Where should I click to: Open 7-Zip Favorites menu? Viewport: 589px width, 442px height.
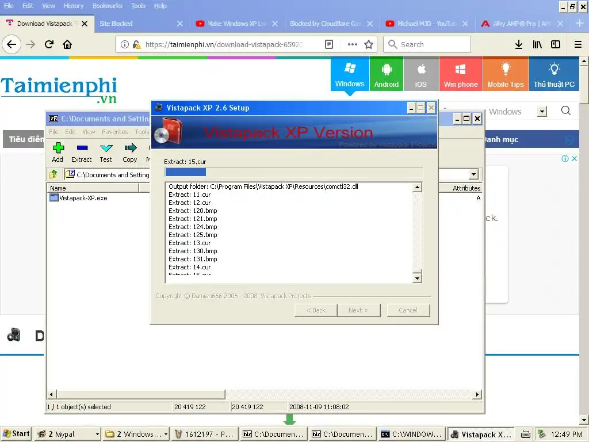tap(115, 132)
